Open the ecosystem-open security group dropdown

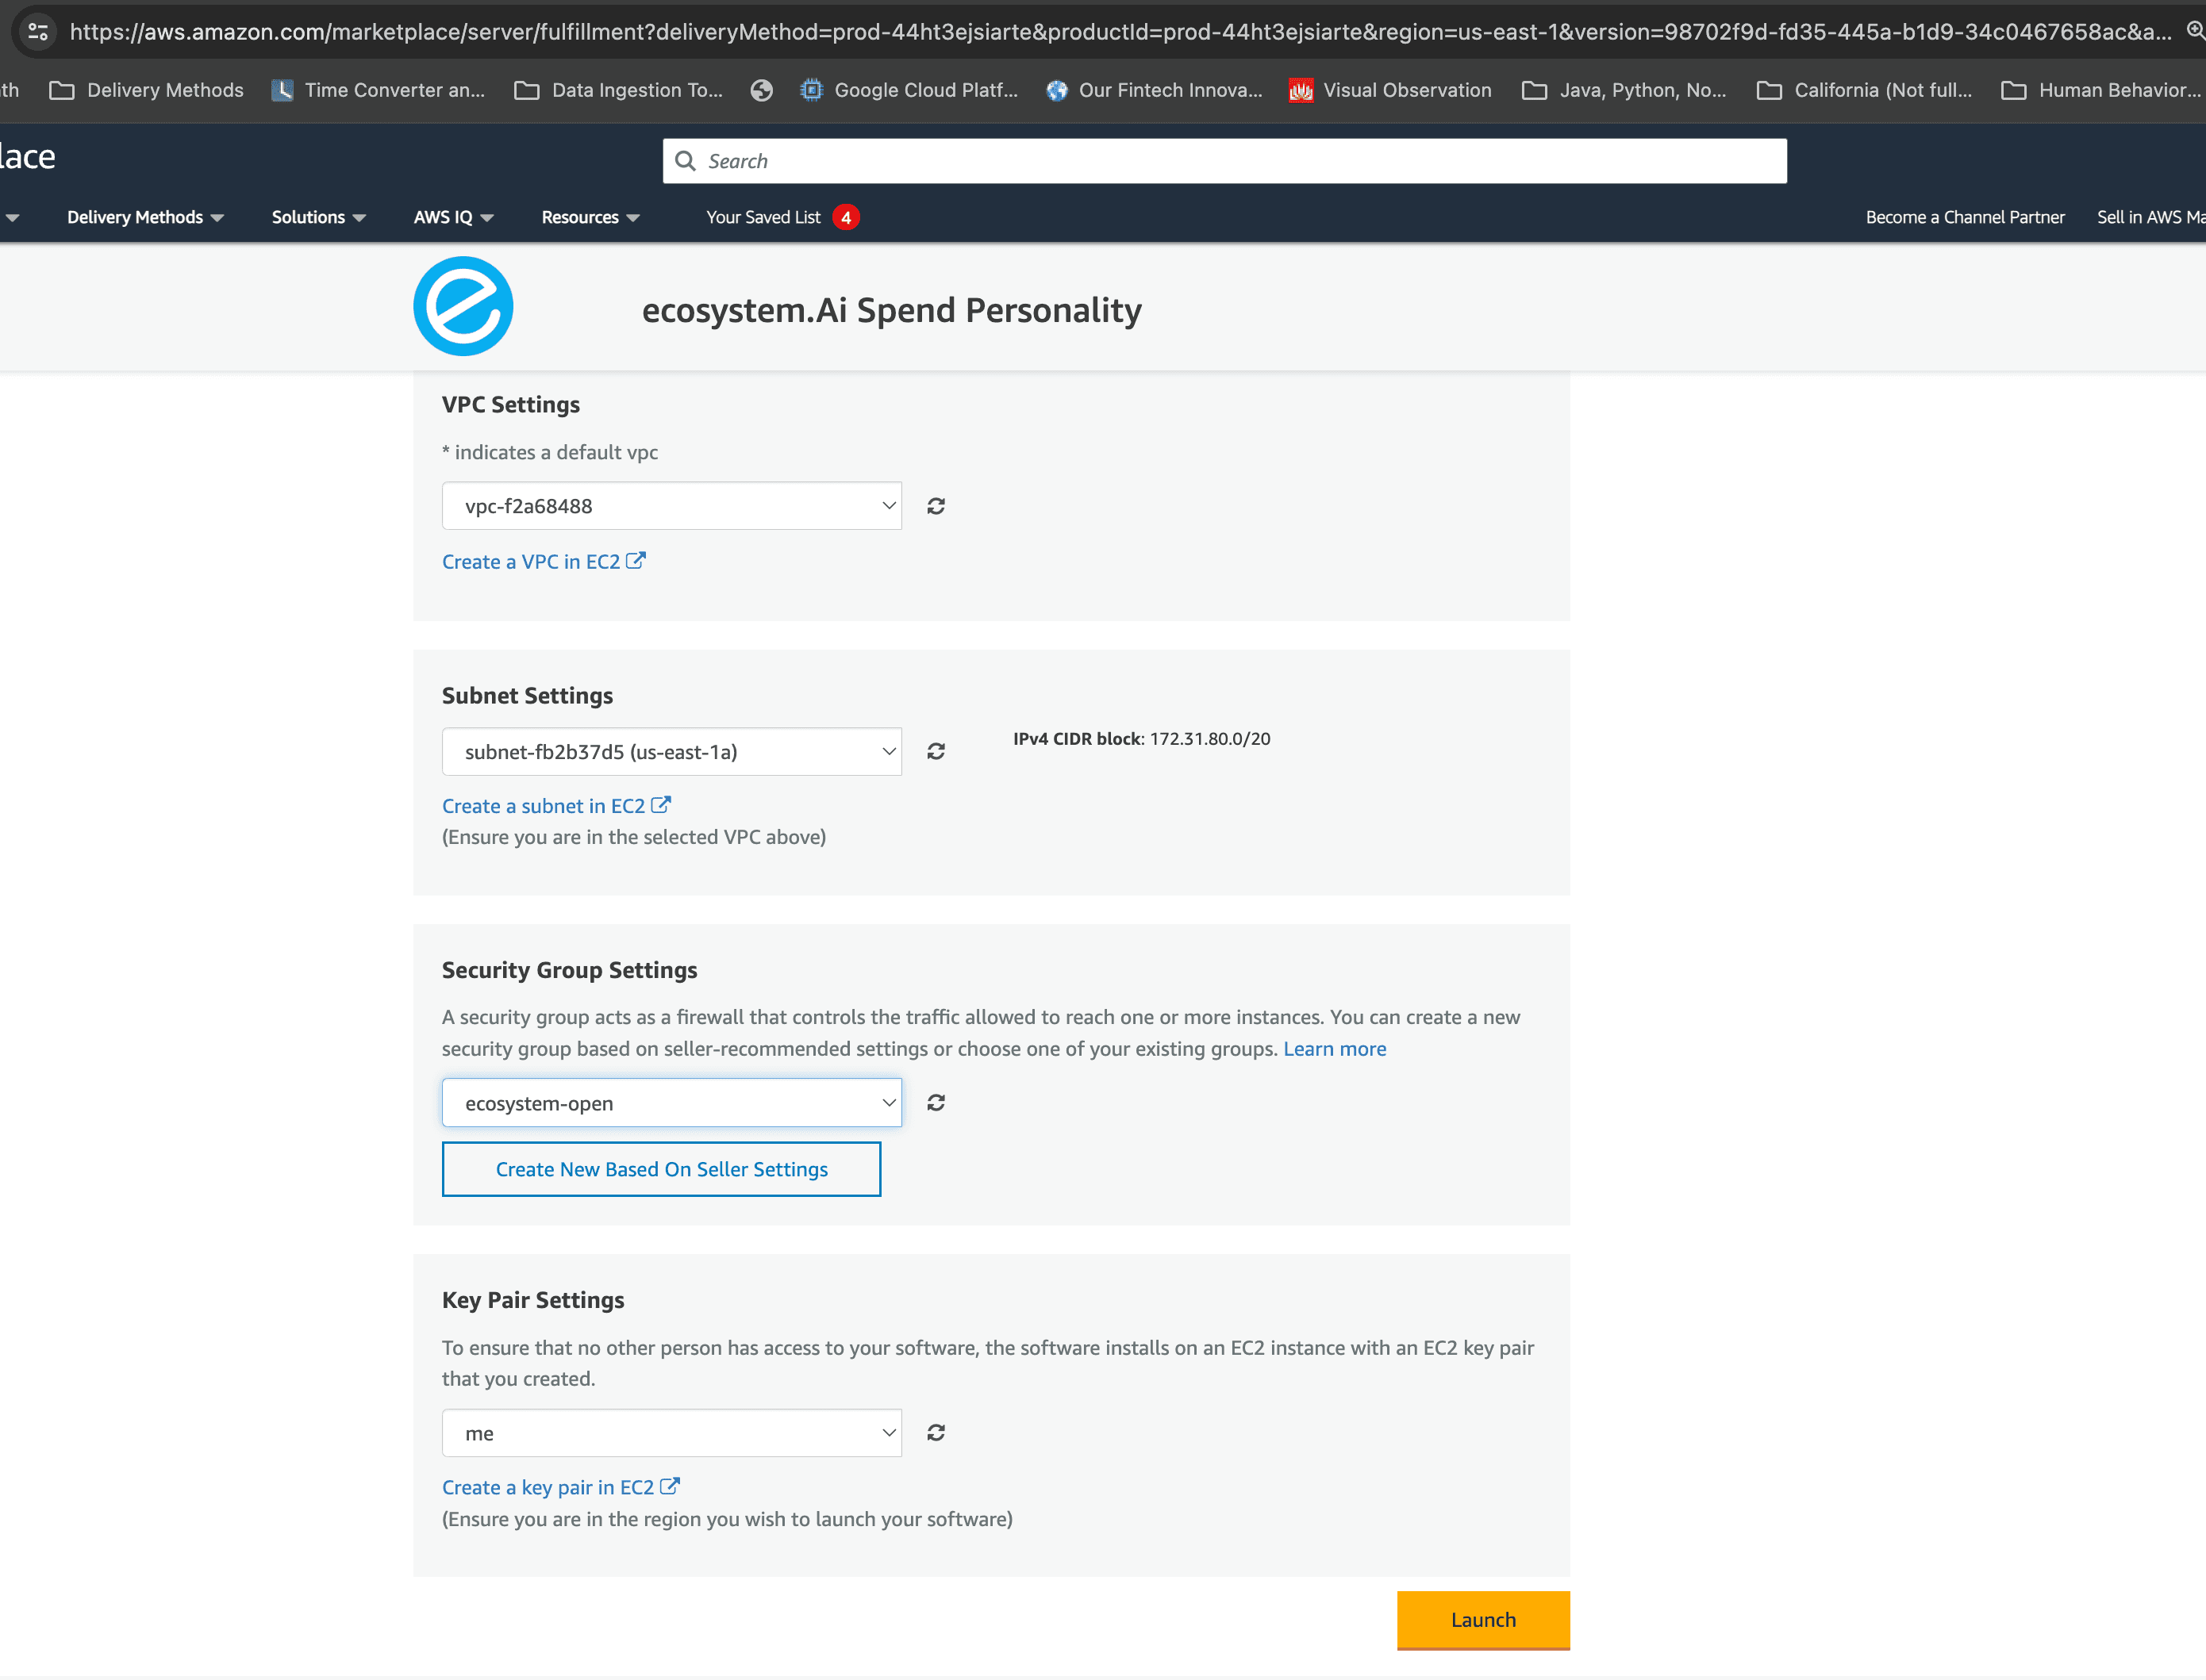pyautogui.click(x=671, y=1102)
